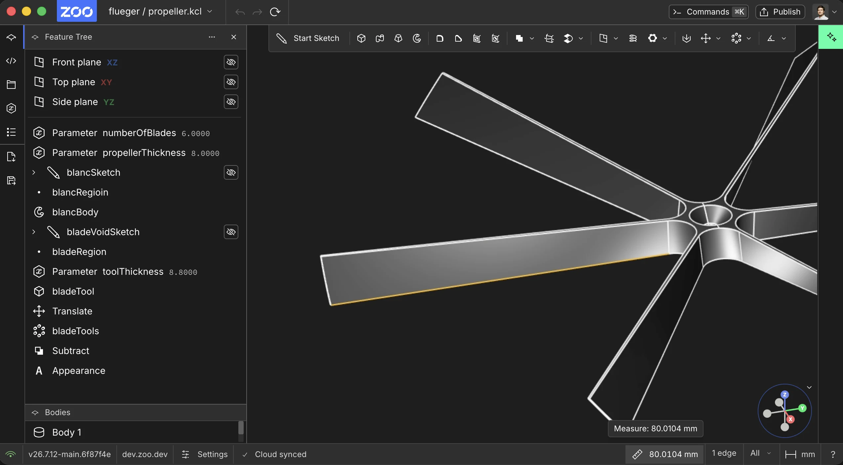Open the project files pane

pyautogui.click(x=11, y=85)
